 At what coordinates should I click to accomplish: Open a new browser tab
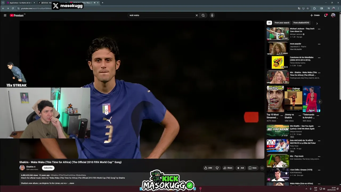[x=103, y=3]
